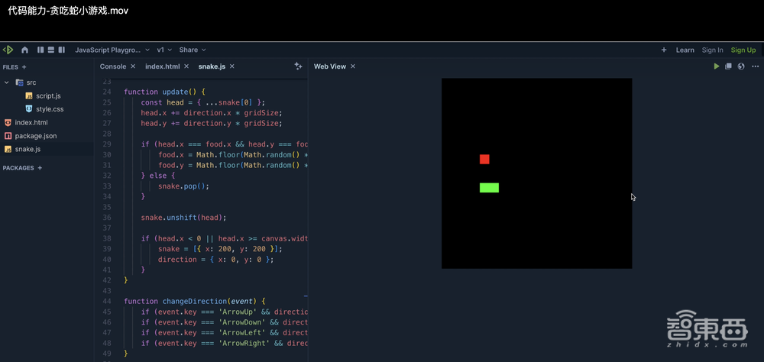Collapse the src folder chevron
Image resolution: width=764 pixels, height=362 pixels.
tap(7, 82)
